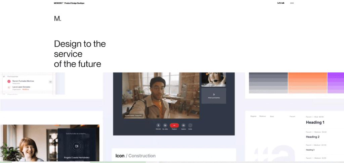Screen dimensions: 344x163
Task: Take a snapshot with the Captura icon
Action: click(x=183, y=125)
